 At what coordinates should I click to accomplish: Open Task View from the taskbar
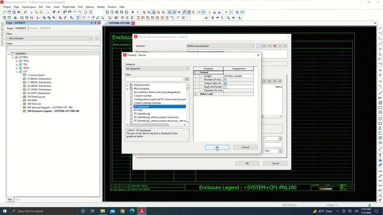tap(92, 211)
